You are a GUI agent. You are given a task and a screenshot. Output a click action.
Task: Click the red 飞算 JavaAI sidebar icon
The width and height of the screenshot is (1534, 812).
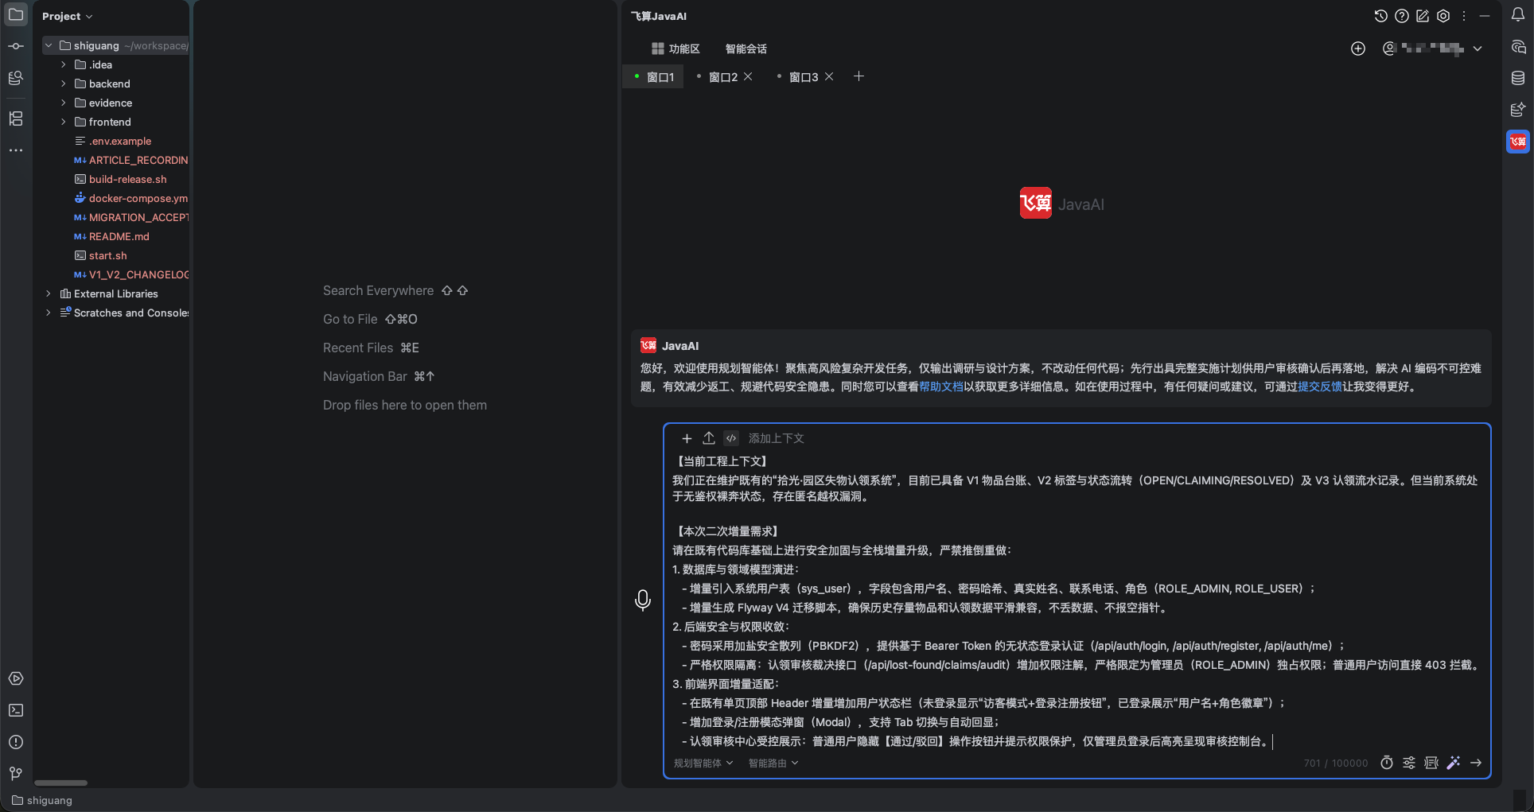click(x=1518, y=142)
